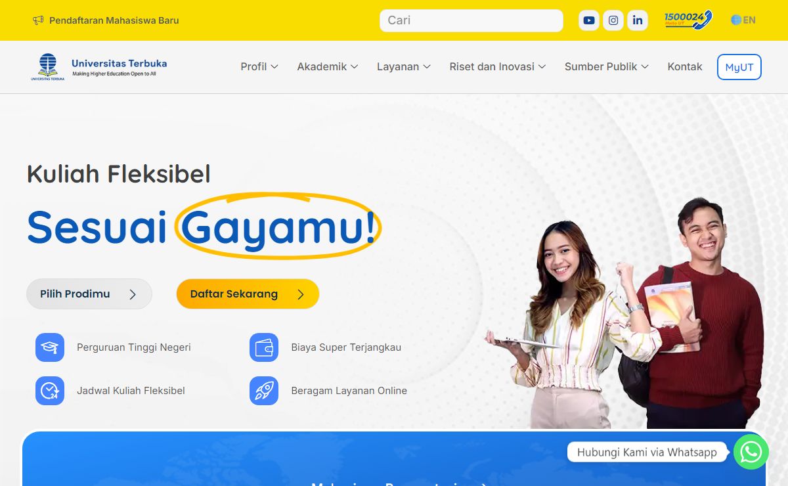The image size is (788, 486).
Task: Click the globe language icon
Action: (736, 20)
